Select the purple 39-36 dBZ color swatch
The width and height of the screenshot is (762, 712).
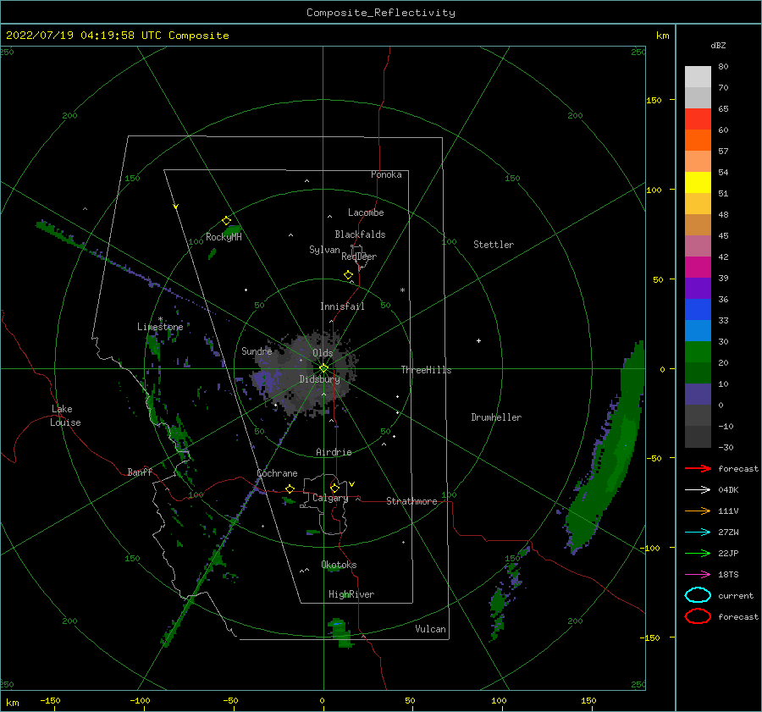point(698,289)
